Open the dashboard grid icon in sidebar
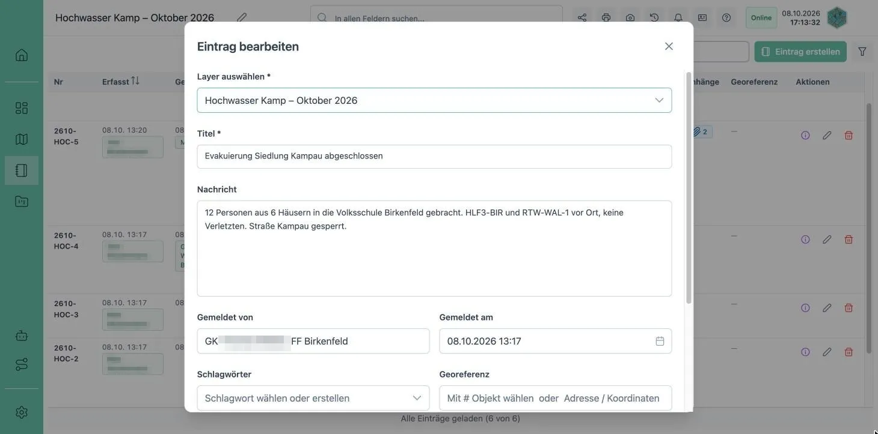This screenshot has height=434, width=878. coord(22,108)
